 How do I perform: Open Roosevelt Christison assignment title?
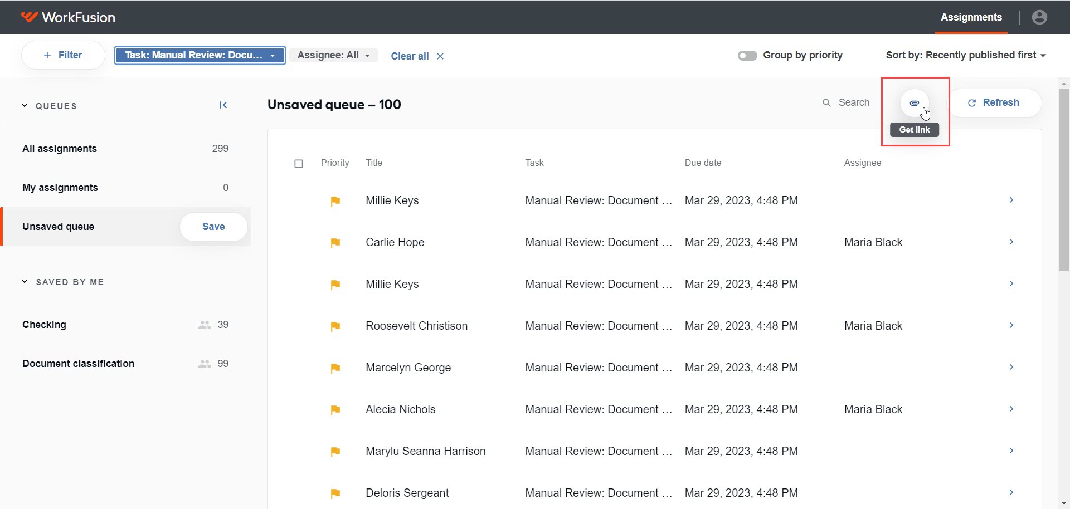coord(416,326)
